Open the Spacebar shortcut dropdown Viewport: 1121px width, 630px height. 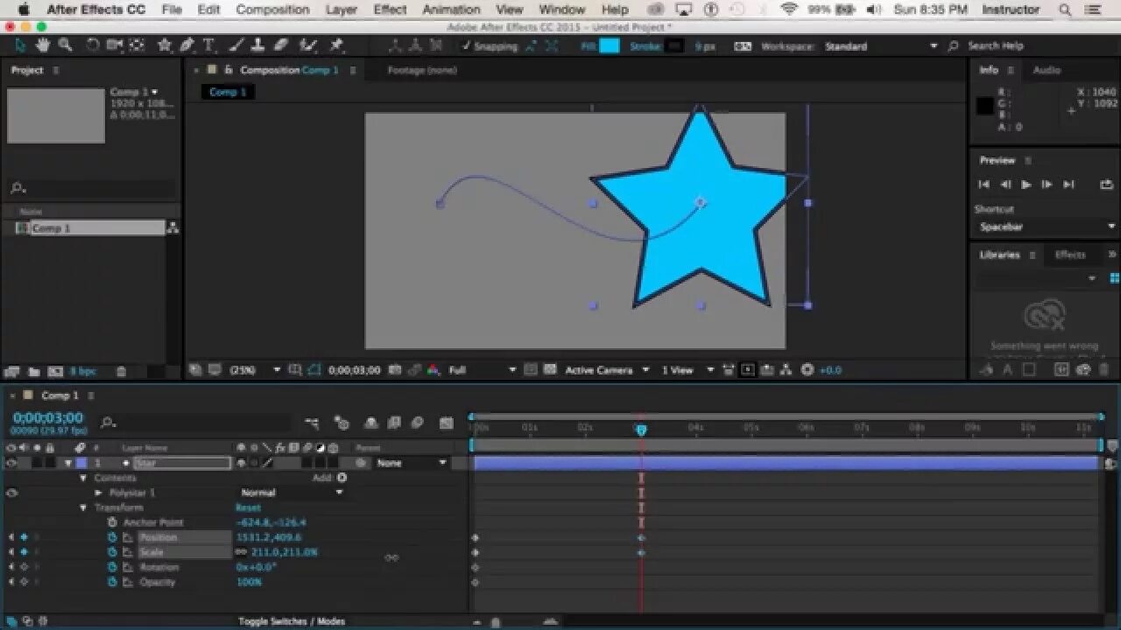tap(1046, 227)
